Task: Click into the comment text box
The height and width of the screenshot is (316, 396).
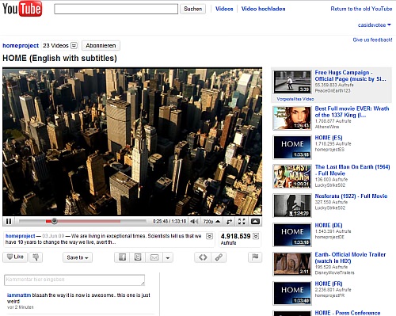Action: (74, 280)
